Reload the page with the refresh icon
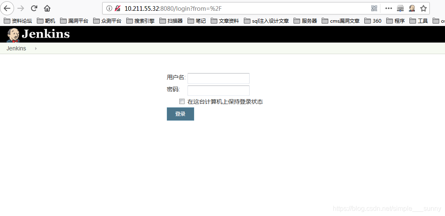The image size is (445, 216). (34, 8)
